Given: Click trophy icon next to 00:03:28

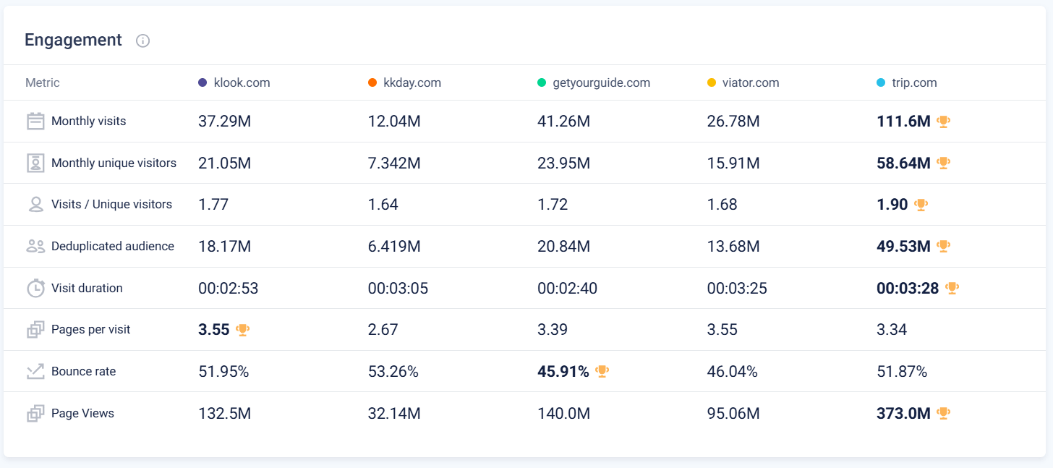Looking at the screenshot, I should click(x=952, y=288).
